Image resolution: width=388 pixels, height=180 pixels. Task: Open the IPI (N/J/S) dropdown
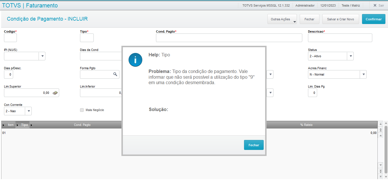42,56
